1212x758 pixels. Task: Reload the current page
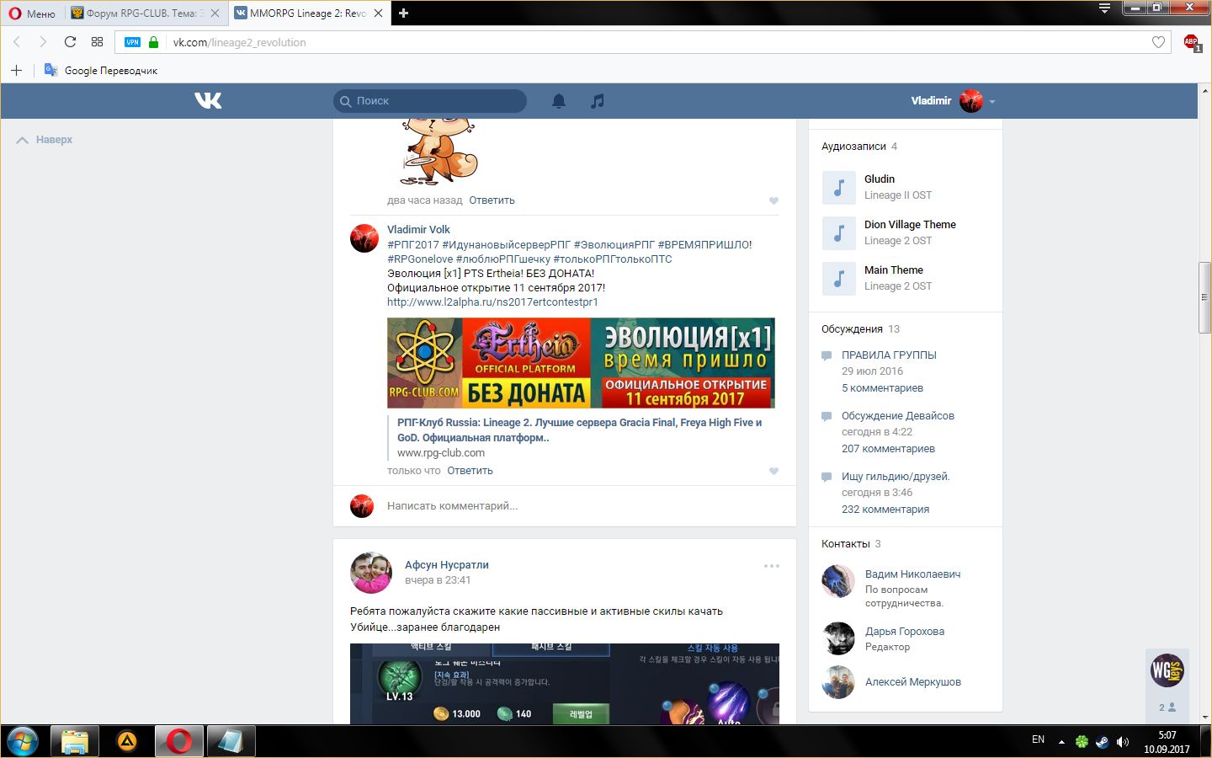point(70,42)
